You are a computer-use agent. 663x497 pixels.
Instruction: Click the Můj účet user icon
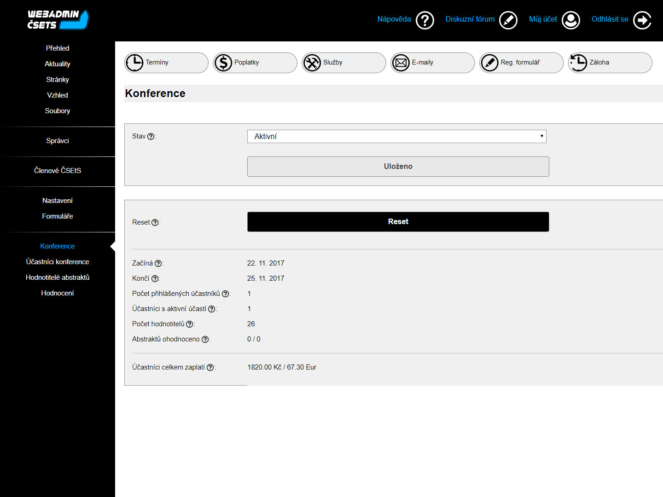571,20
